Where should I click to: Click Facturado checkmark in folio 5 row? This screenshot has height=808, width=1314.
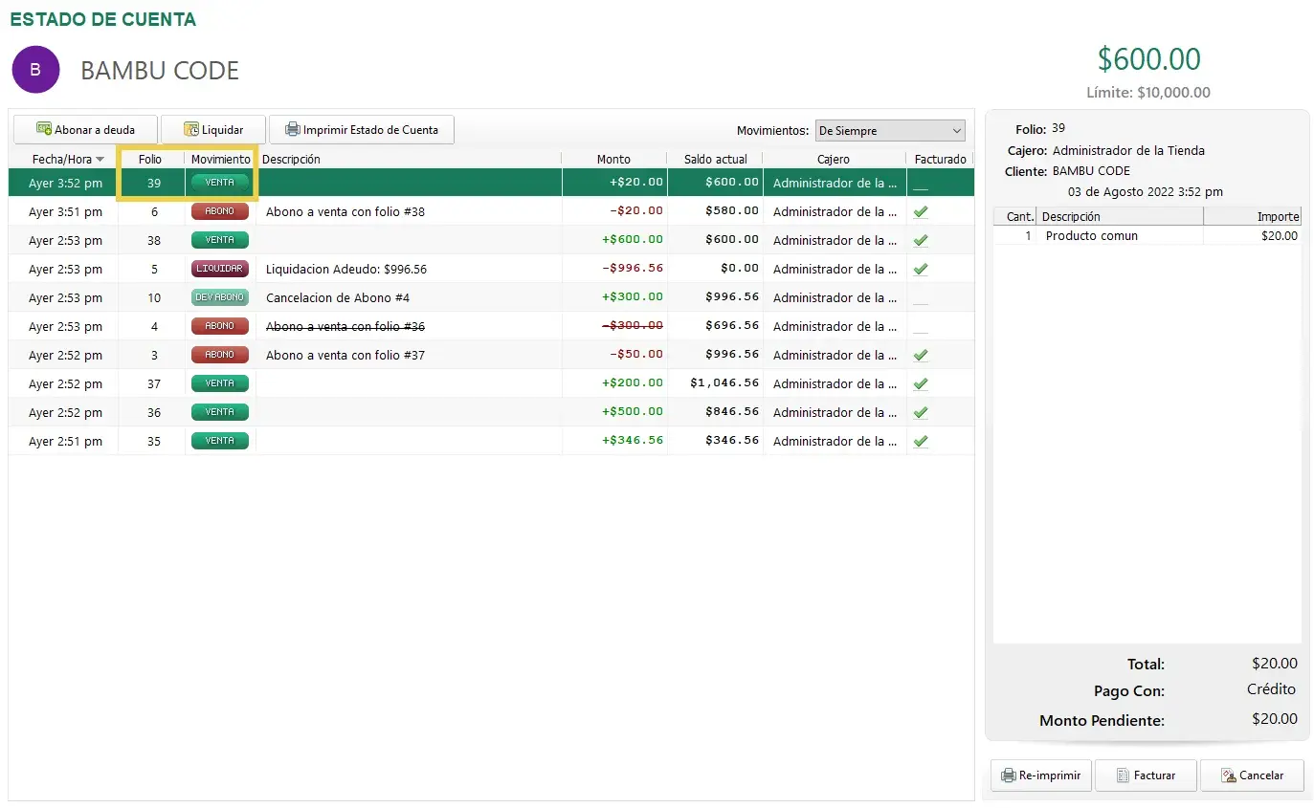(921, 269)
